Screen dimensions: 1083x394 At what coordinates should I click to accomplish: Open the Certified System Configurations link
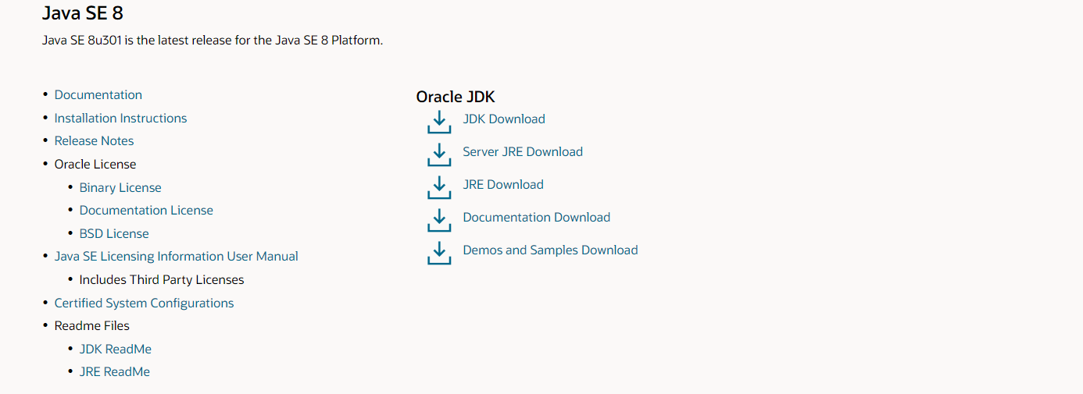[144, 303]
